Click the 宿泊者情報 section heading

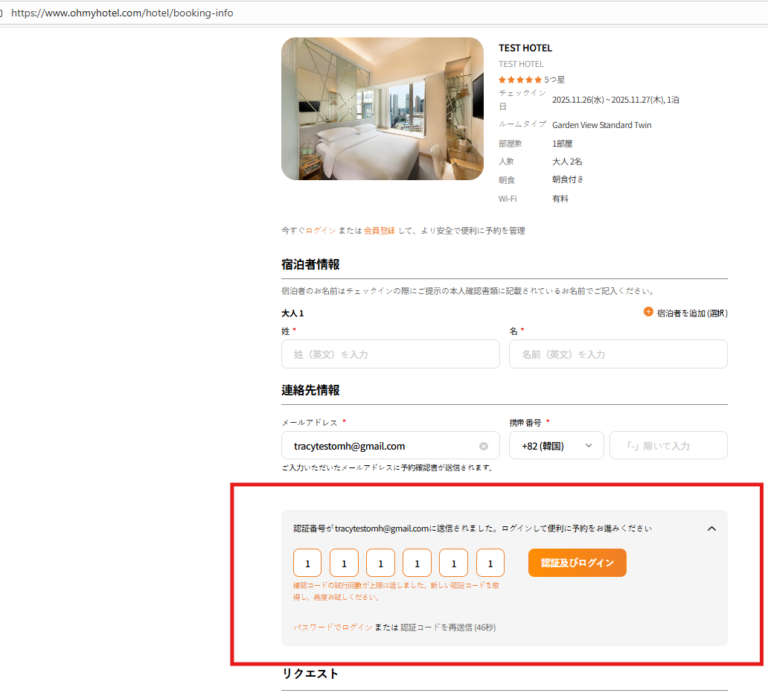tap(310, 264)
